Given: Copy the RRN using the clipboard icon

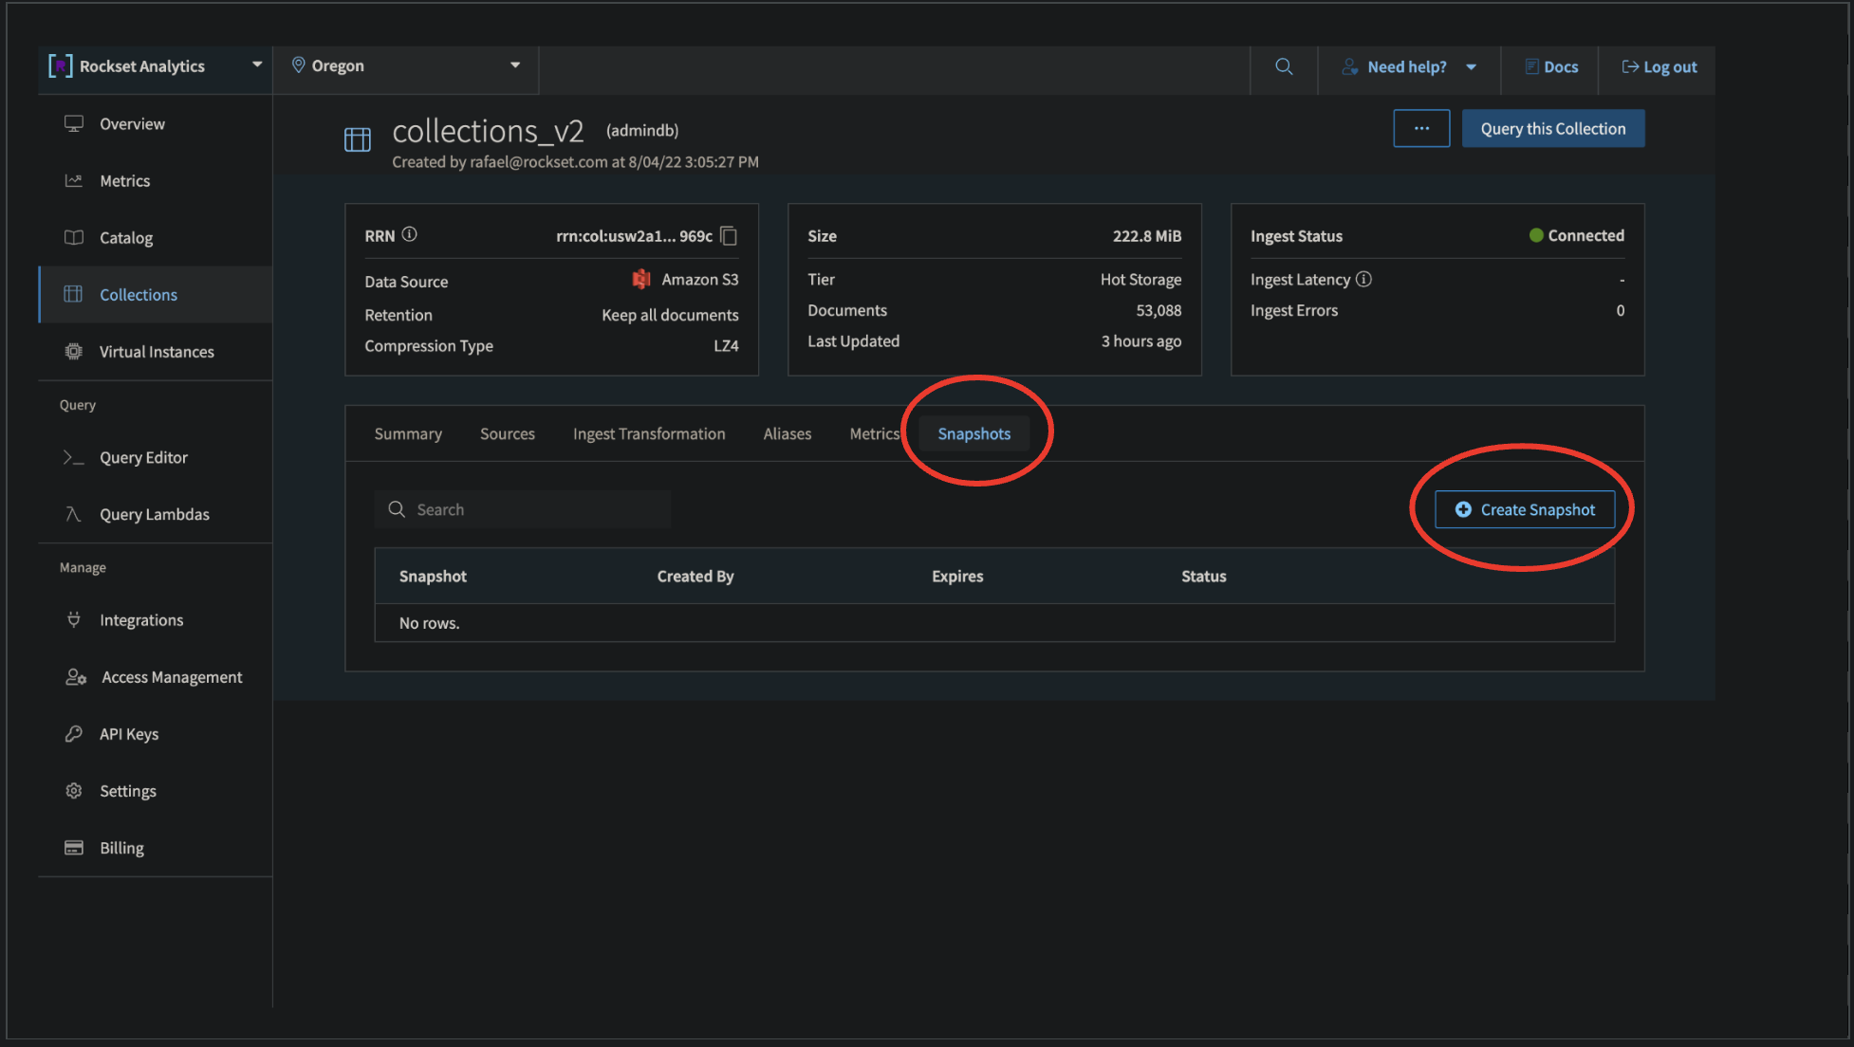Looking at the screenshot, I should (729, 236).
